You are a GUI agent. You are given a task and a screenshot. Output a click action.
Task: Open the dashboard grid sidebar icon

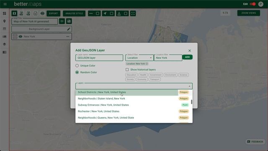(5, 13)
